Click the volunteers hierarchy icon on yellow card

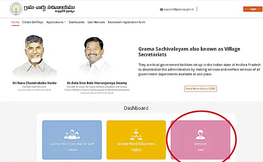[136, 134]
